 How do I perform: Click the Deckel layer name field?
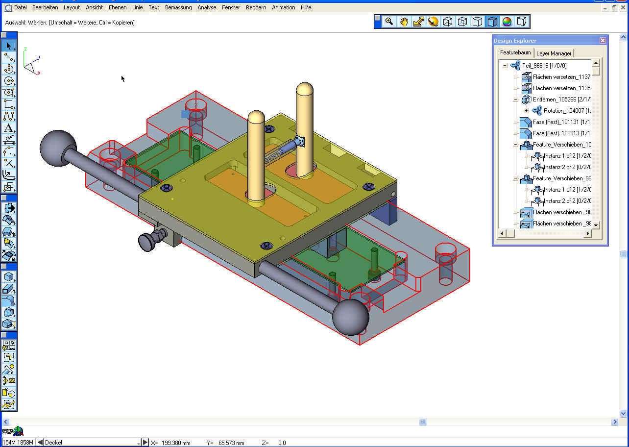91,442
